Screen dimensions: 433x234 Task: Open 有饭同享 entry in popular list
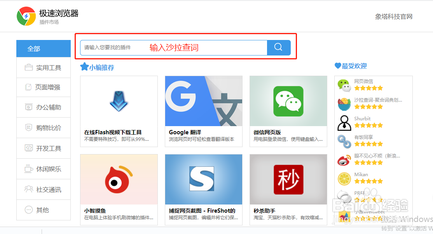pos(364,137)
